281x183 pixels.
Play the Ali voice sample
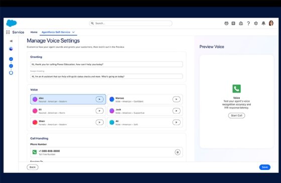pos(176,123)
